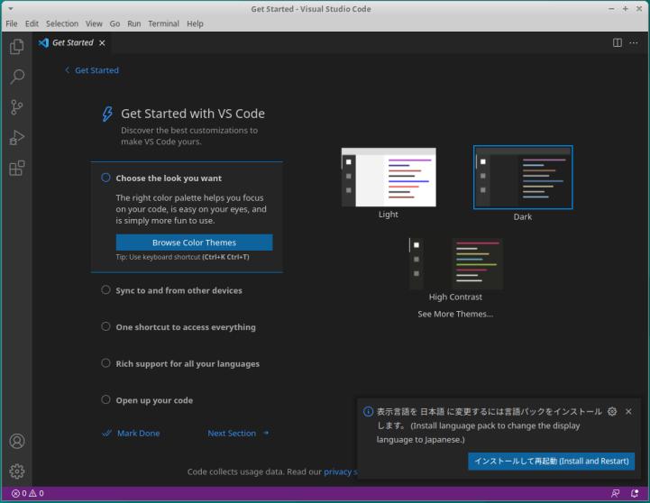Image resolution: width=650 pixels, height=503 pixels.
Task: Expand the One shortcut to access everything section
Action: pos(186,327)
